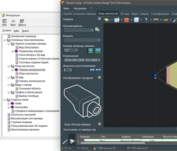Select the yellow car tool

tap(166, 20)
